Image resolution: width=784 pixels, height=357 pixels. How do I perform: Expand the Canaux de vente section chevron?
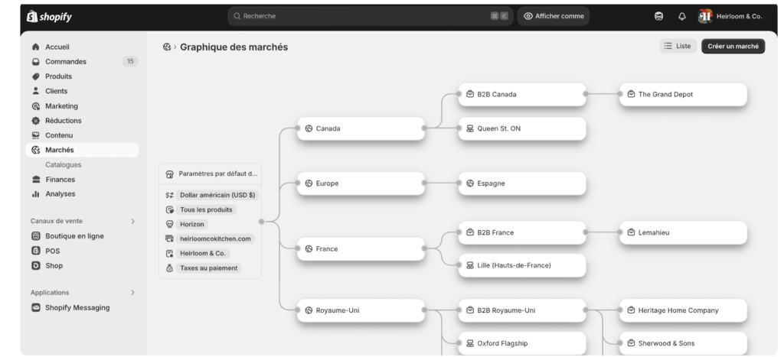point(132,221)
